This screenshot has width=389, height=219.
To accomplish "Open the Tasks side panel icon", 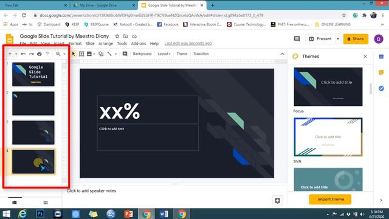I will [x=381, y=88].
